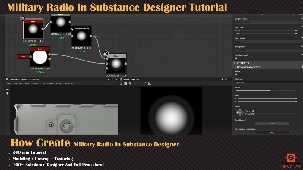Click the first icon in the 2D view toolbar
Screen dimensions: 303x170
121,83
